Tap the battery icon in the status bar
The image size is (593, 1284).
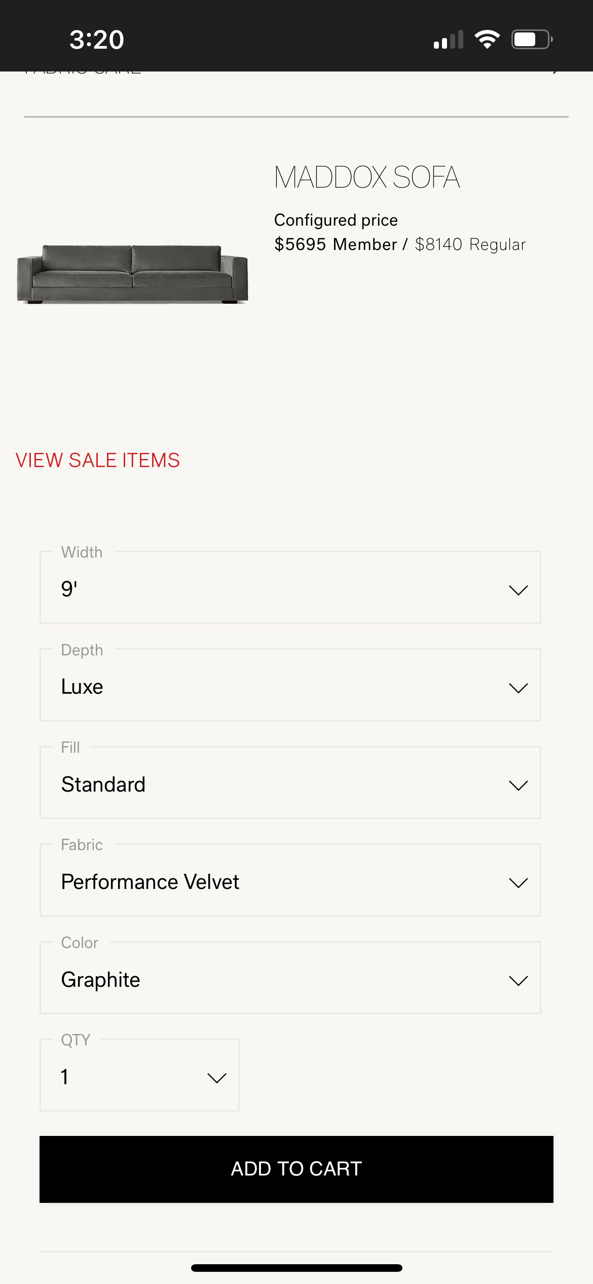coord(532,40)
